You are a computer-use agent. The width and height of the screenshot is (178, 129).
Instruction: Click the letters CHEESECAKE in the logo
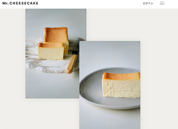coord(24,3)
